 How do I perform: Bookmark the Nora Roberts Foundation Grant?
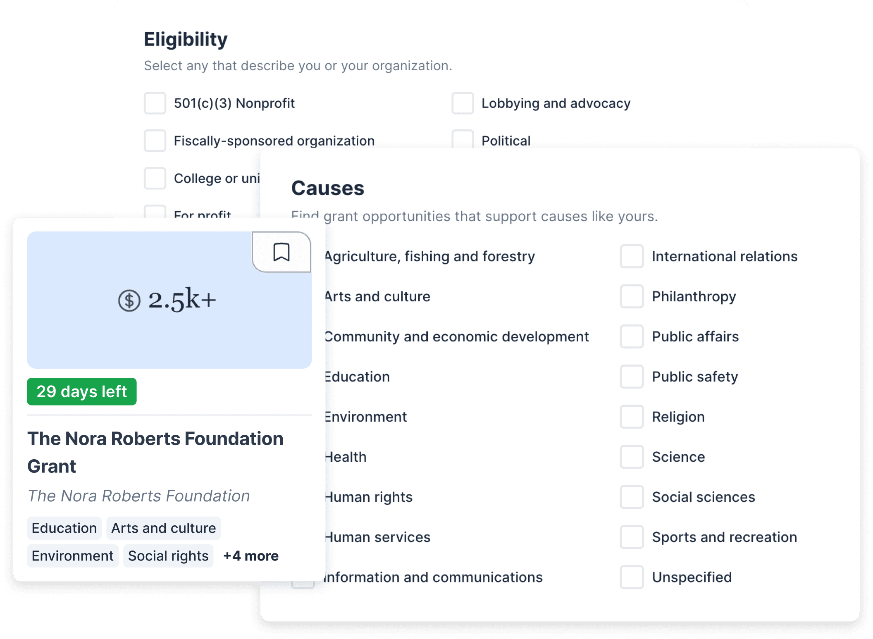pyautogui.click(x=281, y=252)
